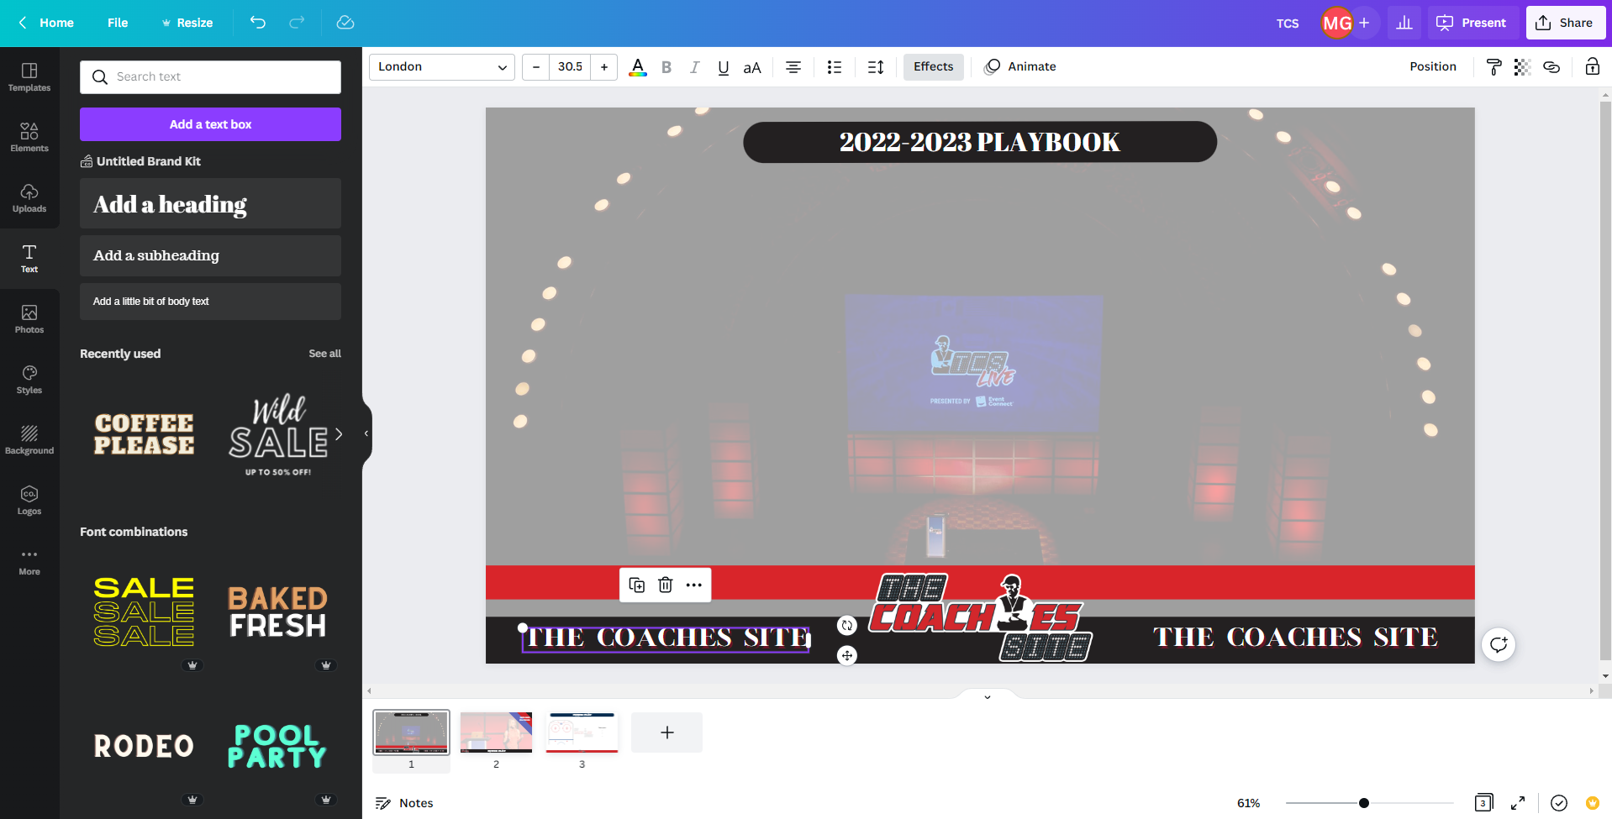Click See all recently used
This screenshot has width=1612, height=819.
click(x=324, y=354)
